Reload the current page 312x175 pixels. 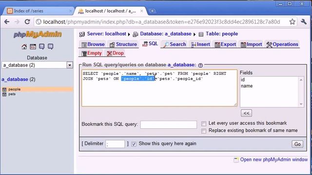27,21
